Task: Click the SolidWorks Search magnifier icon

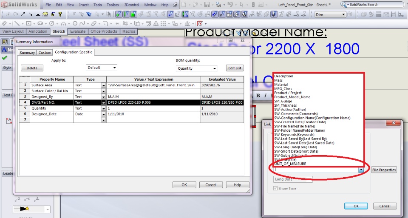Action: pyautogui.click(x=343, y=4)
